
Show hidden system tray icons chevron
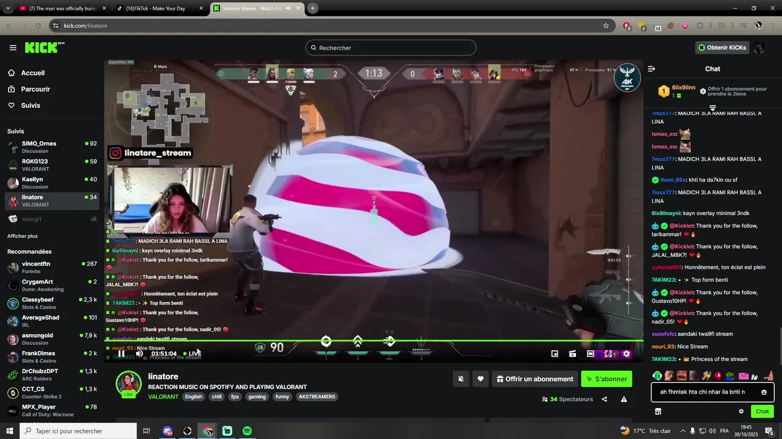click(x=683, y=431)
